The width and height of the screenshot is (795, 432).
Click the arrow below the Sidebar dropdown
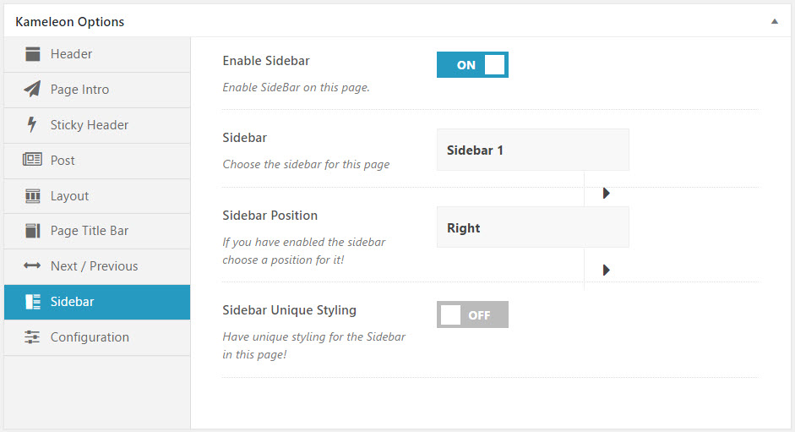tap(607, 194)
